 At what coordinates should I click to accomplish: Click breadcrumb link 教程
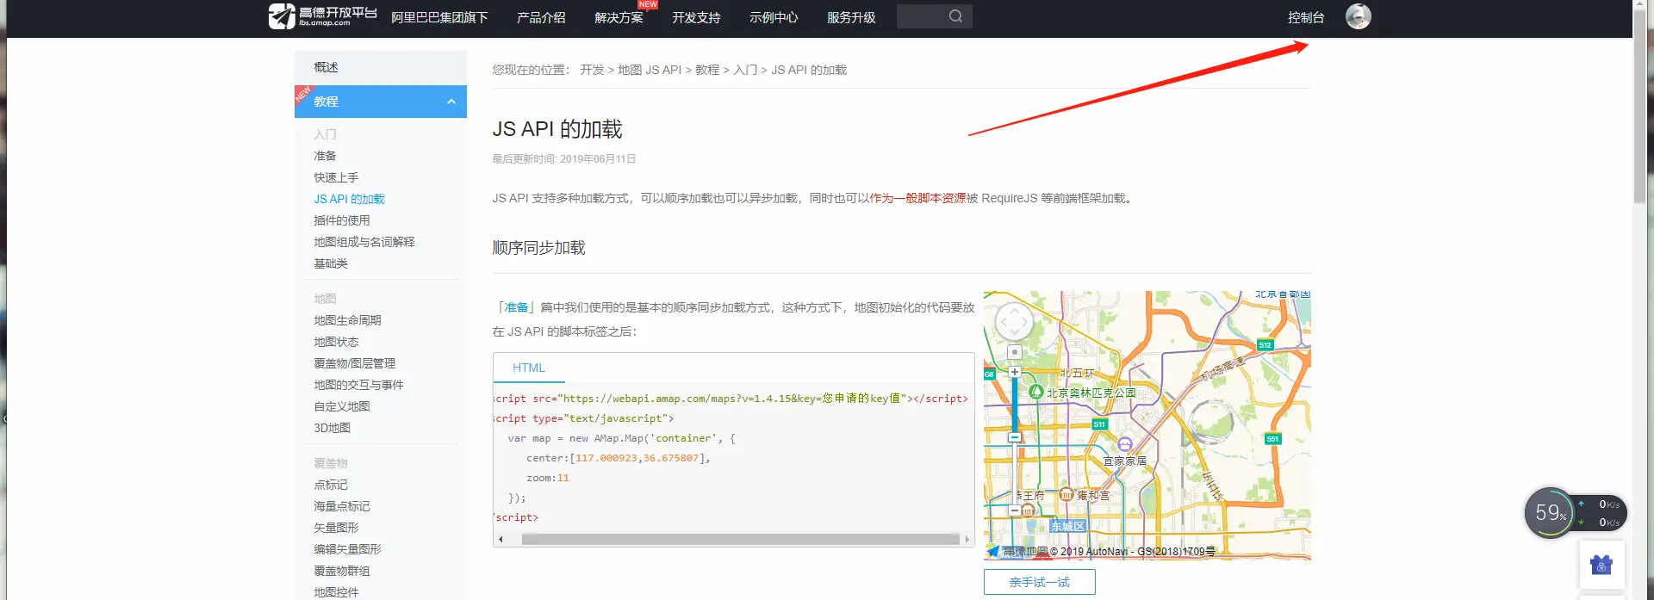707,70
